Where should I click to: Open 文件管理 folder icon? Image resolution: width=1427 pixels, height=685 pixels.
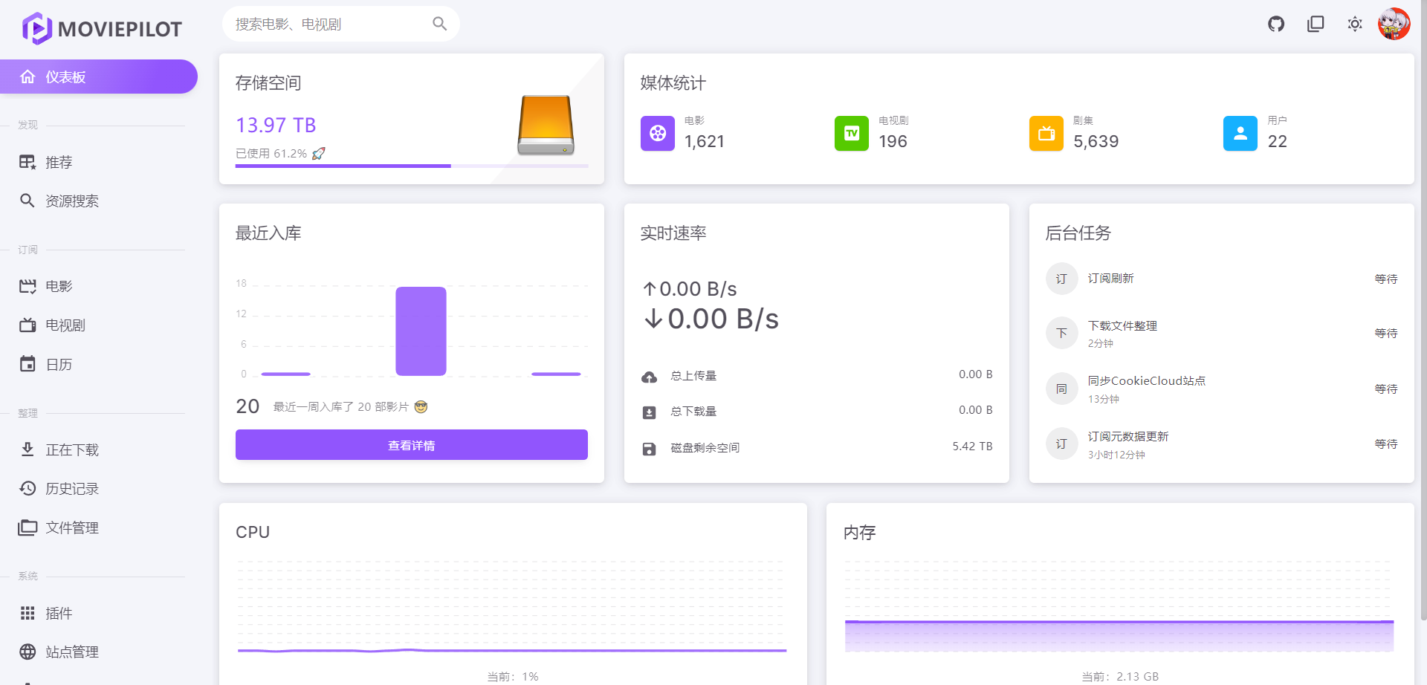[x=27, y=527]
